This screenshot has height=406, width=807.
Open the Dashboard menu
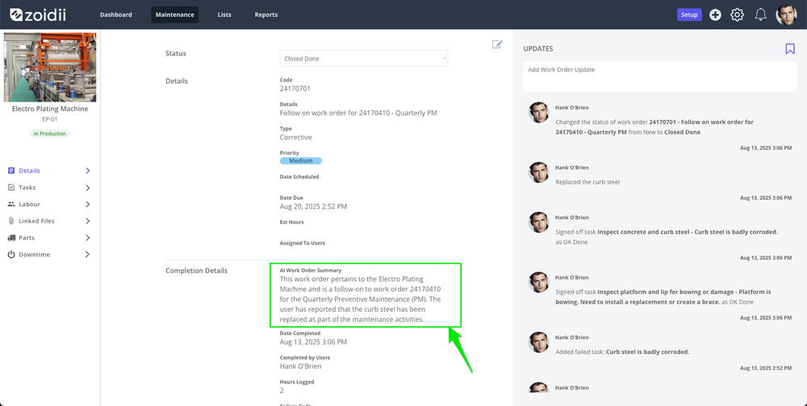(115, 15)
